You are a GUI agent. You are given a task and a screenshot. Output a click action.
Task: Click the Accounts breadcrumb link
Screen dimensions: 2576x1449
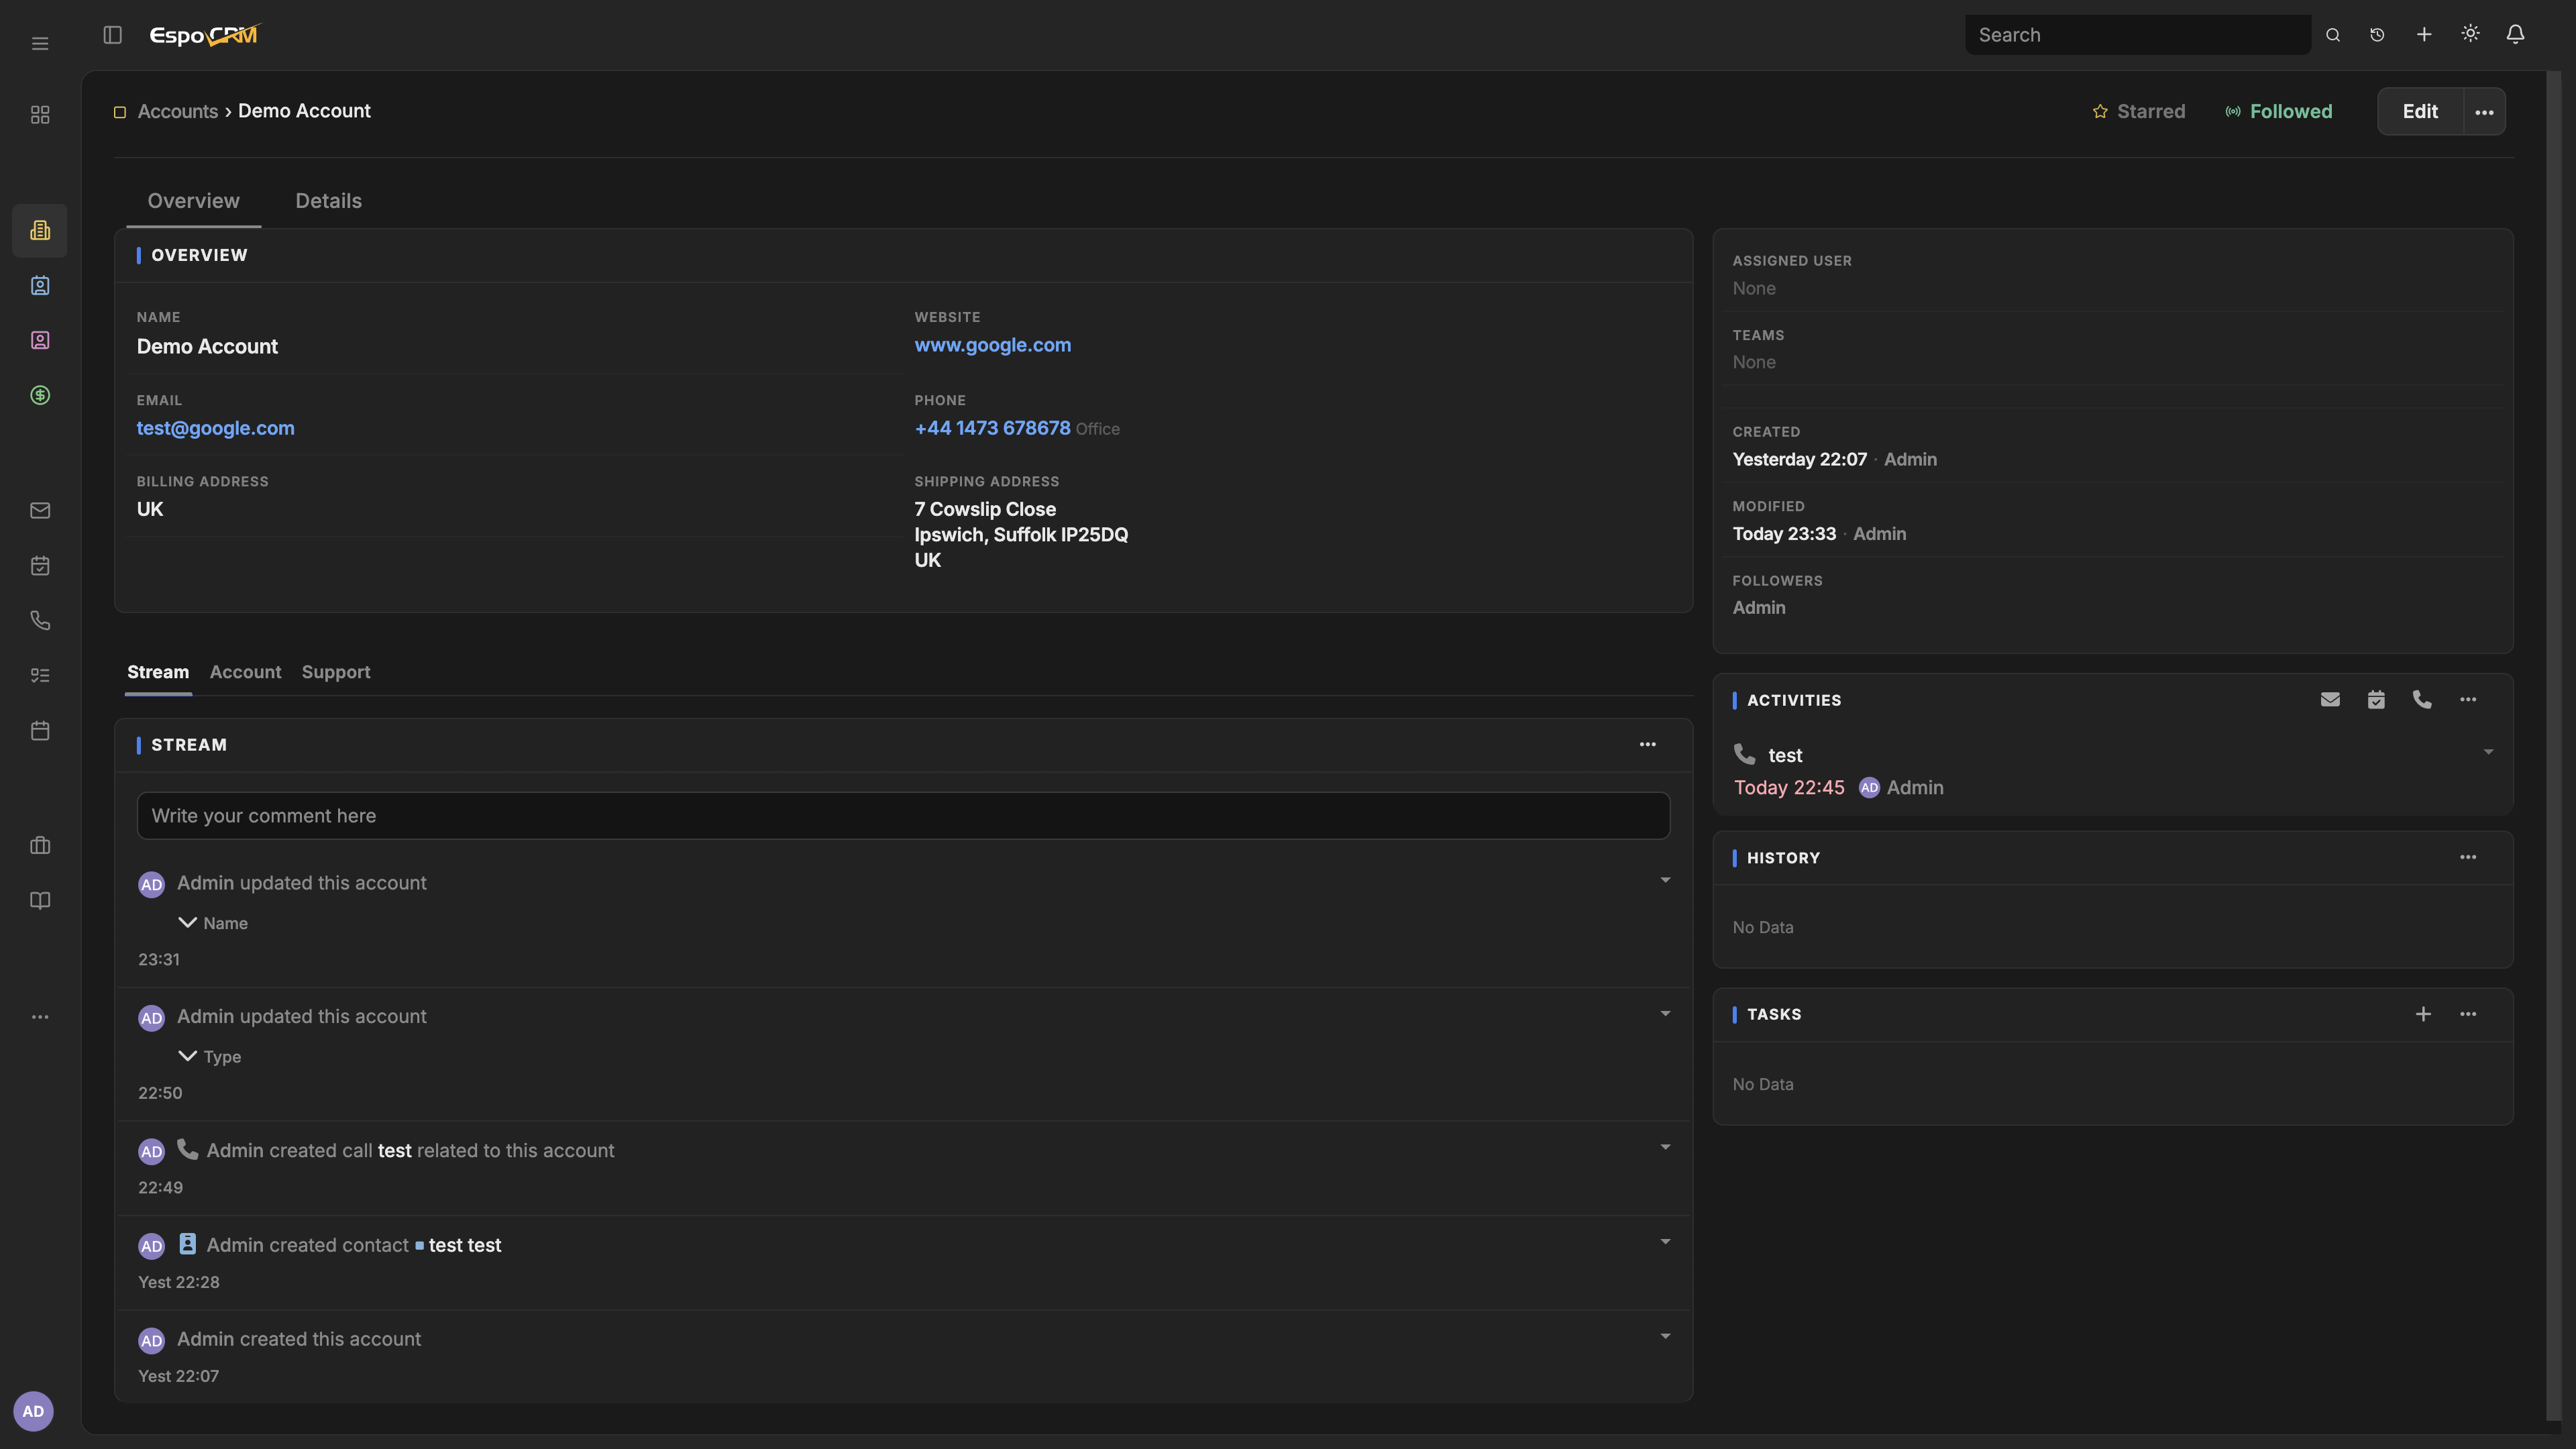177,111
